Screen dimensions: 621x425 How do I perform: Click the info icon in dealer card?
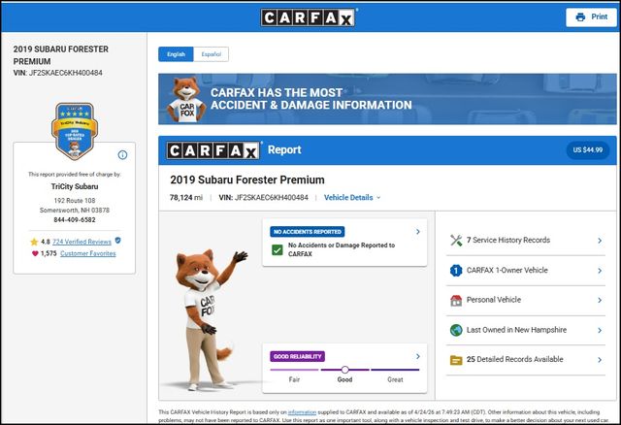122,154
